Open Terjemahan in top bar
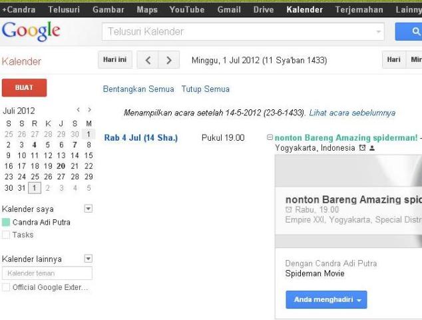 (359, 10)
